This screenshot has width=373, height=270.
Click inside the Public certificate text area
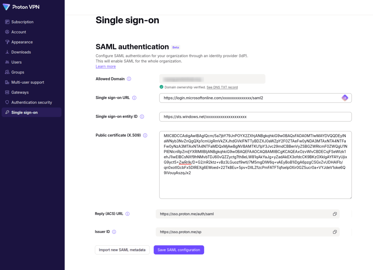click(x=255, y=165)
